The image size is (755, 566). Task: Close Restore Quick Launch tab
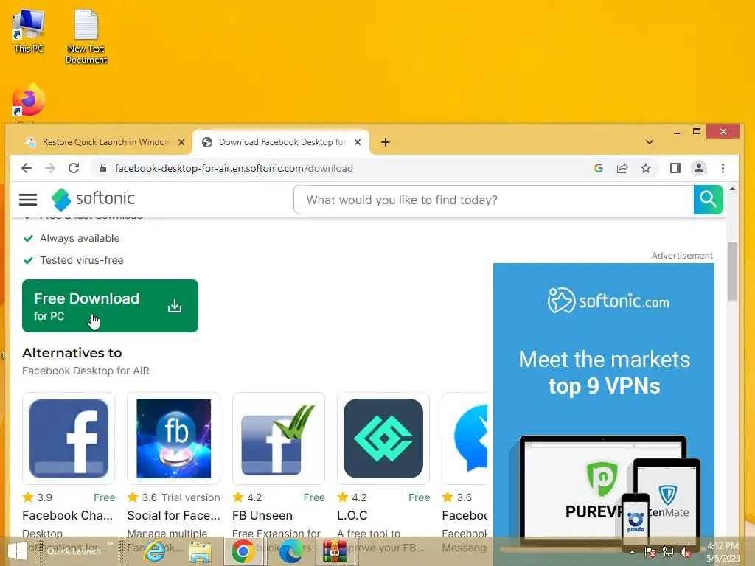tap(181, 142)
